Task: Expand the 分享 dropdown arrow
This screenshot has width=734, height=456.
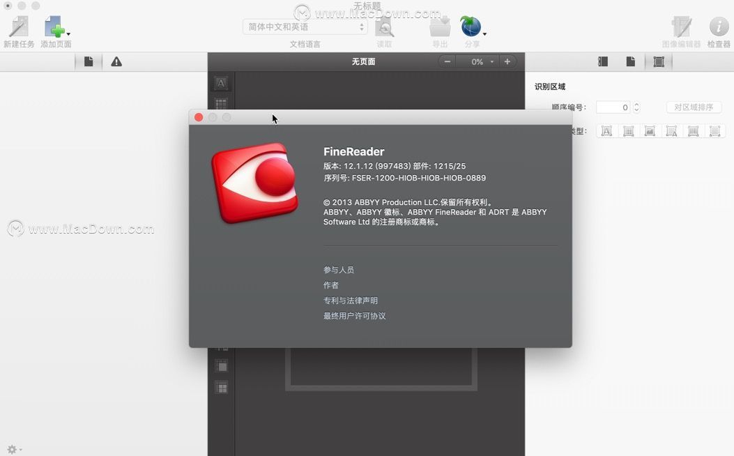Action: point(484,34)
